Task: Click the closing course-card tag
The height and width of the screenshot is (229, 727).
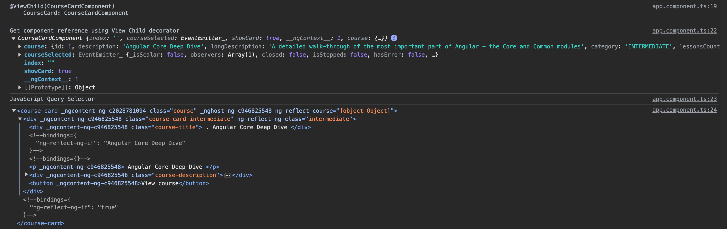Action: 41,223
